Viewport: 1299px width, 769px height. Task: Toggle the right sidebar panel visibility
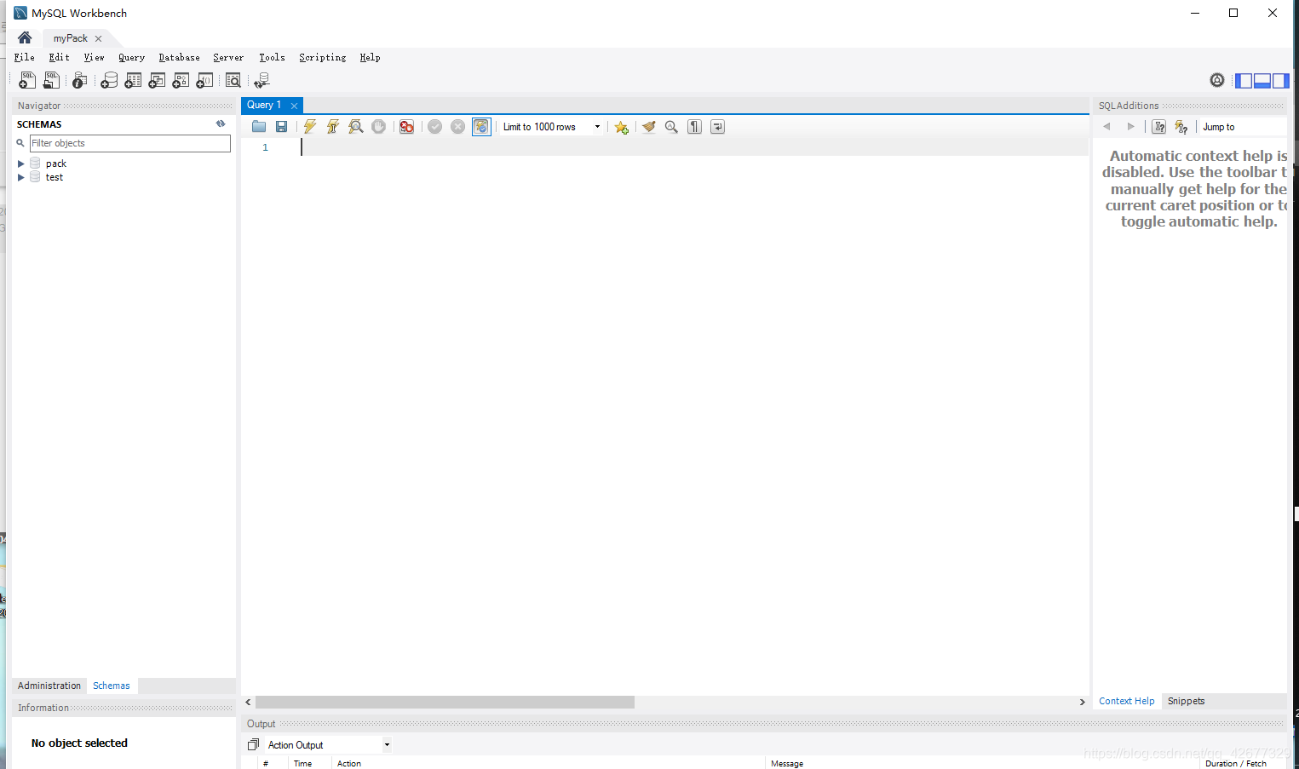[1281, 81]
